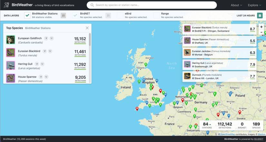The image size is (266, 142).
Task: Open Eurasian Jackdaw detection at Mortsel
Action: tap(219, 53)
